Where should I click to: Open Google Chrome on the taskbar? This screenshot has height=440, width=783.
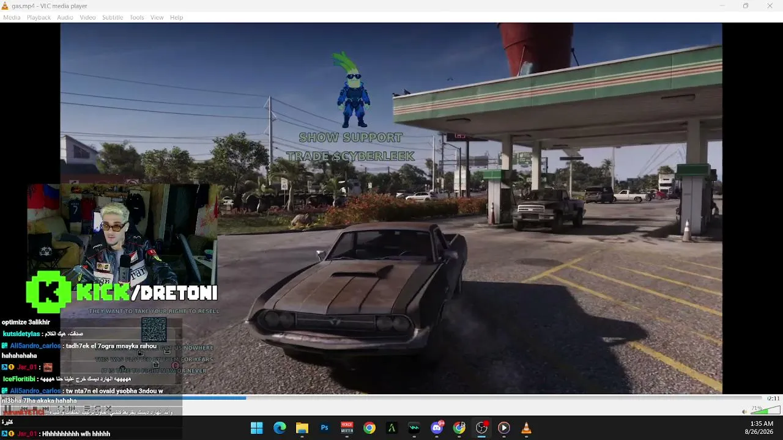(x=369, y=428)
